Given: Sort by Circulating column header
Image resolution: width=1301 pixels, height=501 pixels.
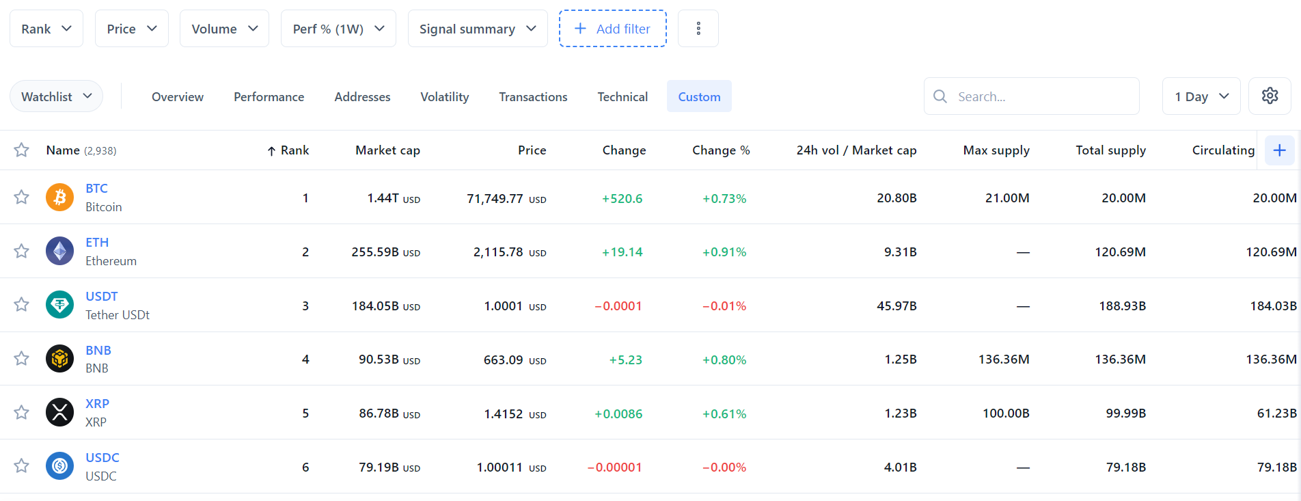Looking at the screenshot, I should [x=1223, y=150].
